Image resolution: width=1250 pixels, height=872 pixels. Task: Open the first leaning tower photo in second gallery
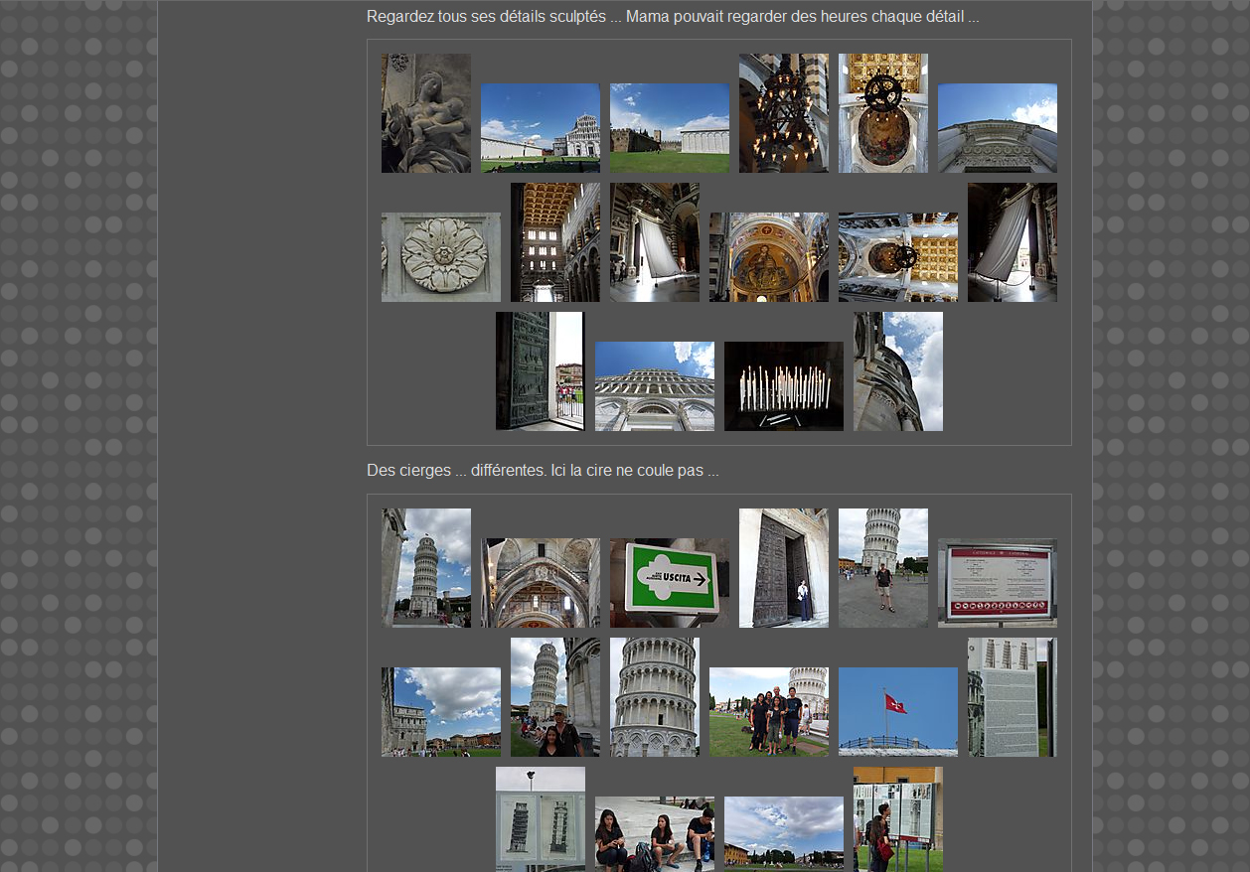(x=425, y=568)
